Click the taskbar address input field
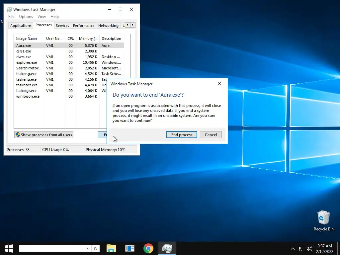Image resolution: width=340 pixels, height=255 pixels. [x=52, y=248]
